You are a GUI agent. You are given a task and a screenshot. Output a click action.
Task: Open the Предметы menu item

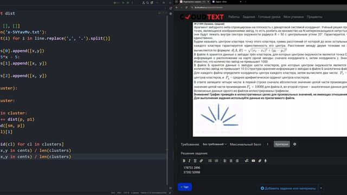(x=314, y=17)
